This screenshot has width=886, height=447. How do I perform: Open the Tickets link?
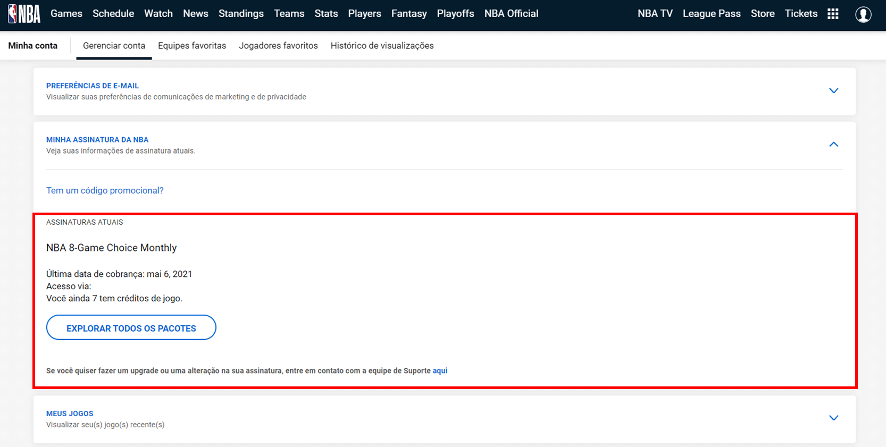point(801,14)
